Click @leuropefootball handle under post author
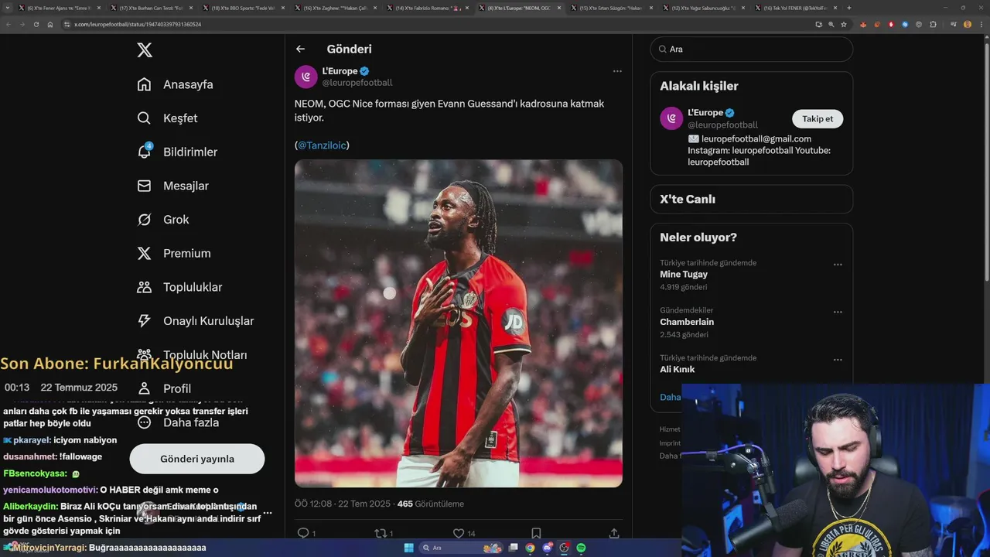 tap(357, 83)
